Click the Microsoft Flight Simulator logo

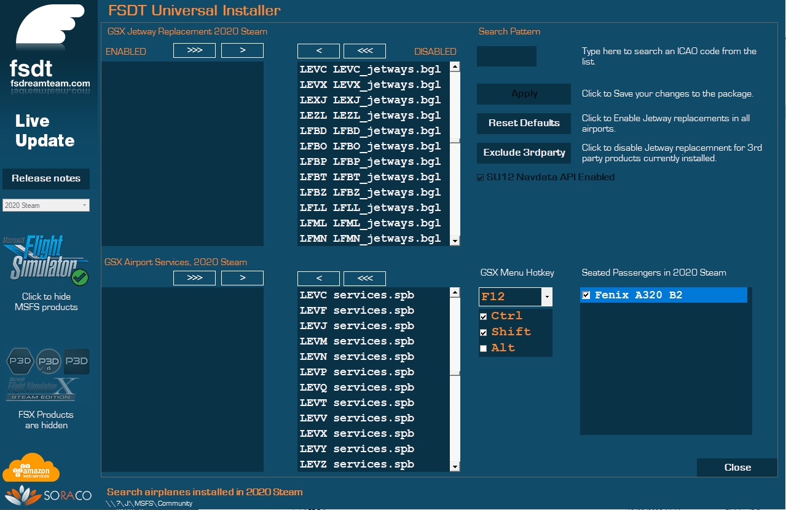46,260
